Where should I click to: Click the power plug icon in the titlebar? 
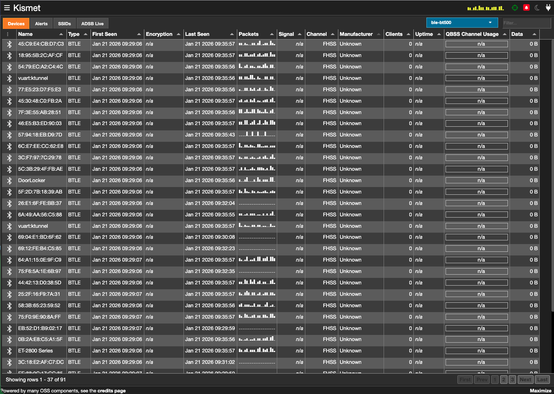click(x=548, y=7)
